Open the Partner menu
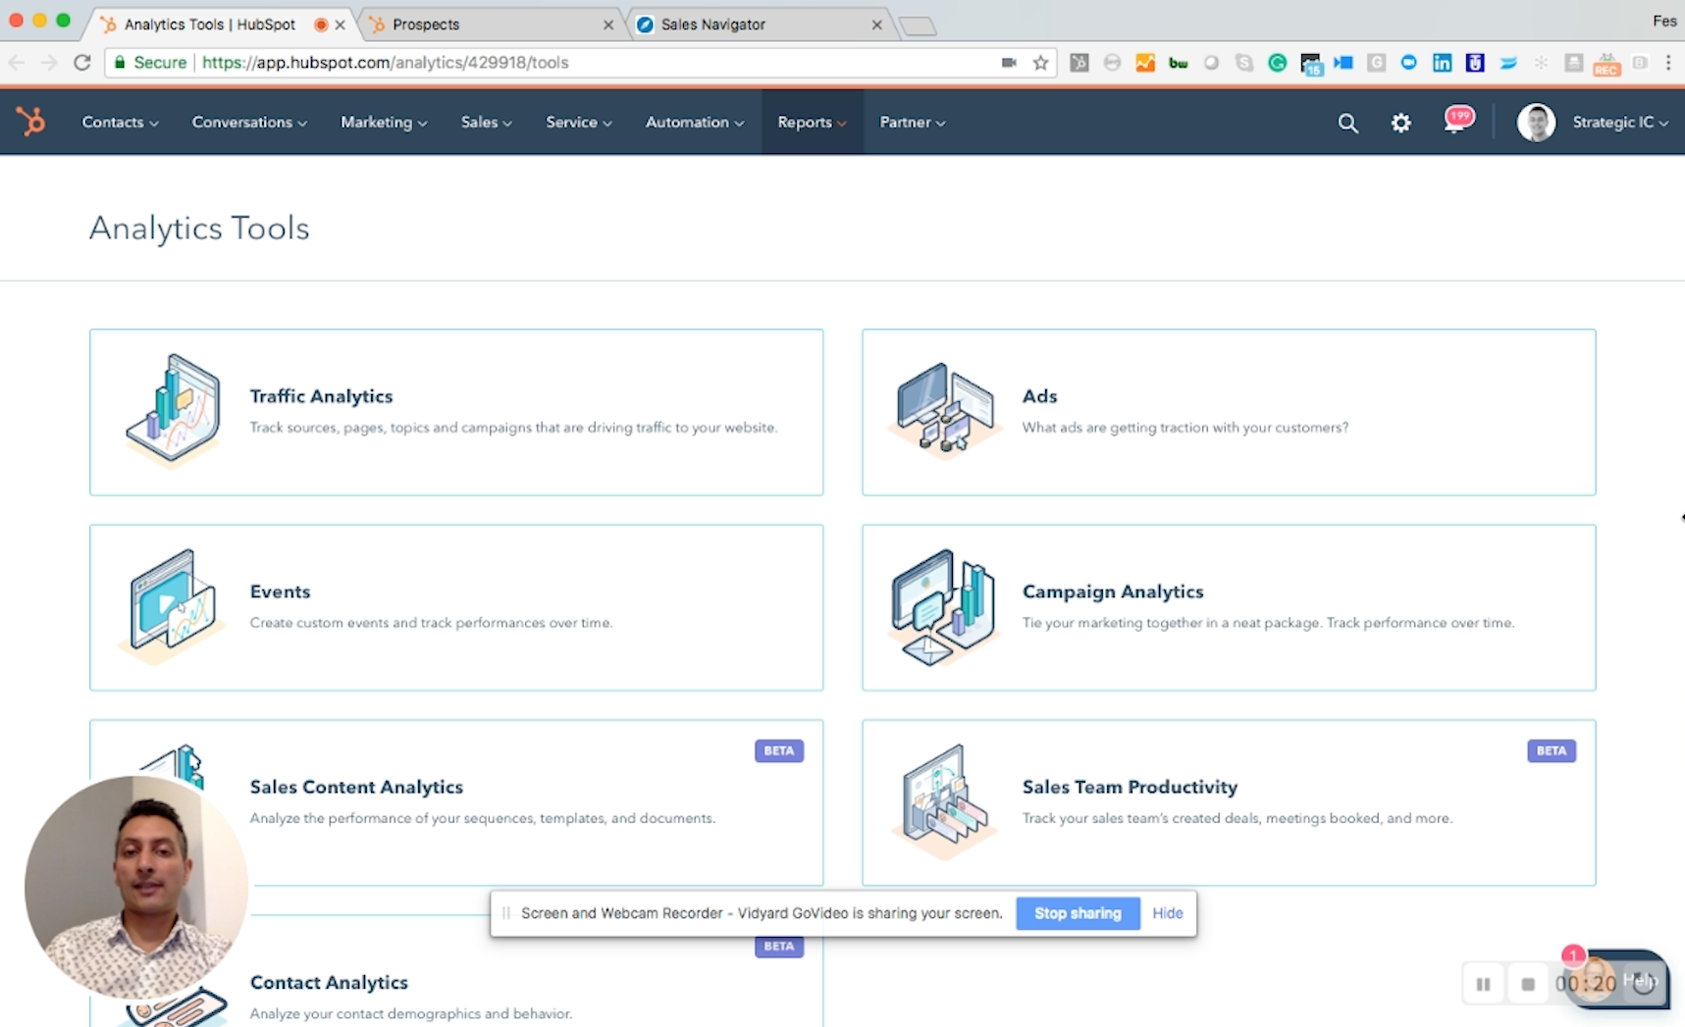The image size is (1685, 1027). coord(913,123)
